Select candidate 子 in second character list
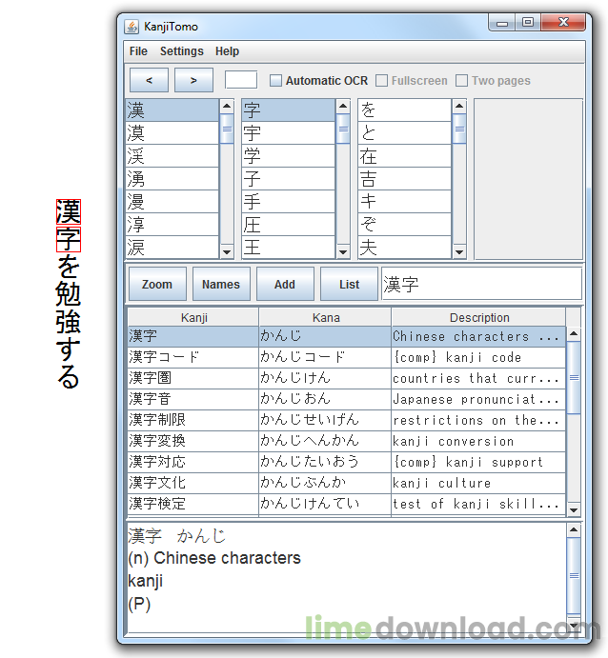The image size is (608, 658). pos(289,179)
